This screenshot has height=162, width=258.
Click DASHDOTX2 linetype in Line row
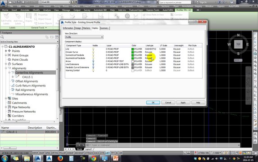pos(150,49)
